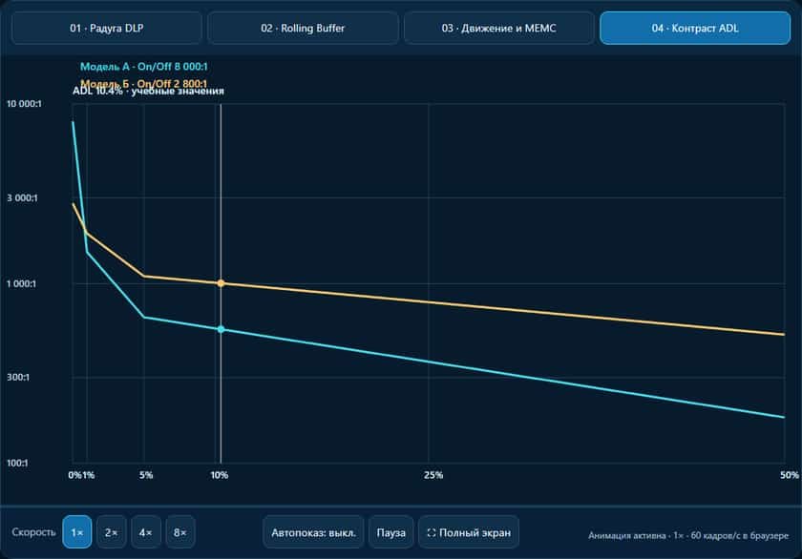This screenshot has height=559, width=802.
Task: Click the 1 000:1 axis label
Action: tap(21, 283)
